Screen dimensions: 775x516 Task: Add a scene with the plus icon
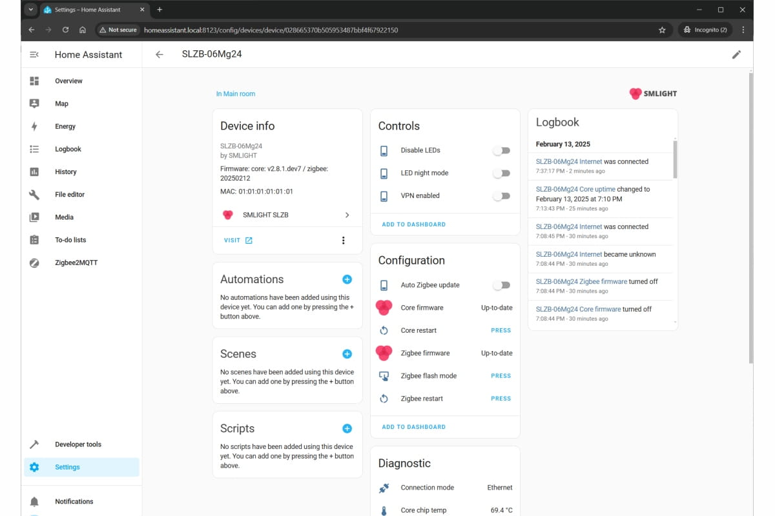coord(347,354)
